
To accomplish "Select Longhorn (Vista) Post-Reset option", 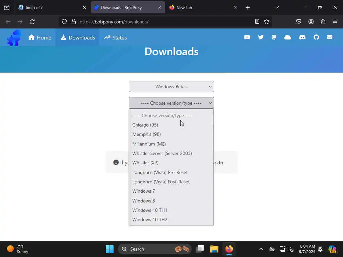I will click(x=171, y=182).
